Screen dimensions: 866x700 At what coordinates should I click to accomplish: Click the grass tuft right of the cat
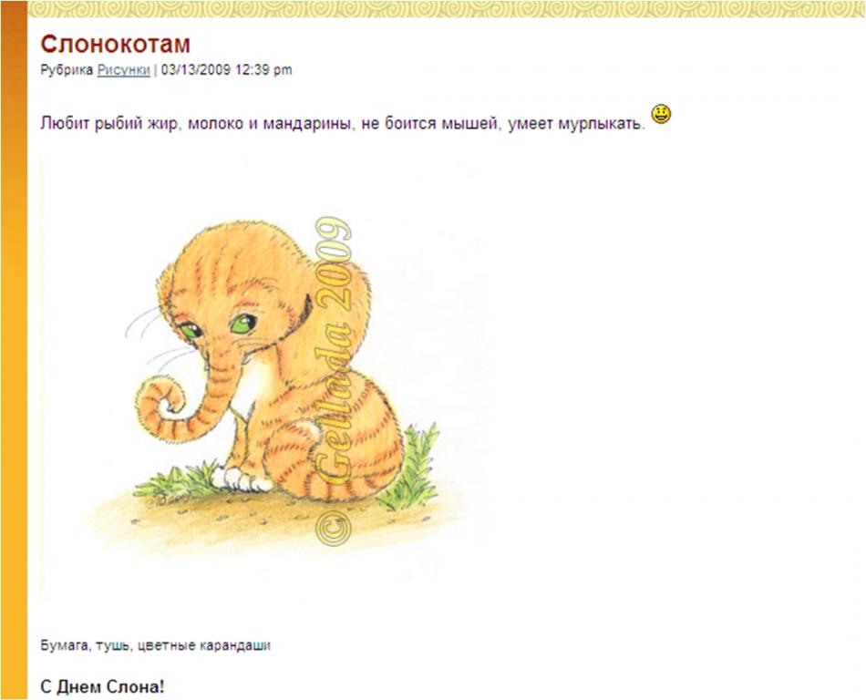click(410, 468)
